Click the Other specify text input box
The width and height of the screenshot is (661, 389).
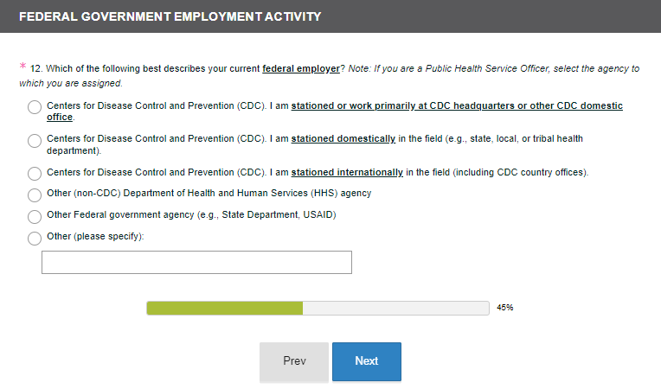point(196,262)
